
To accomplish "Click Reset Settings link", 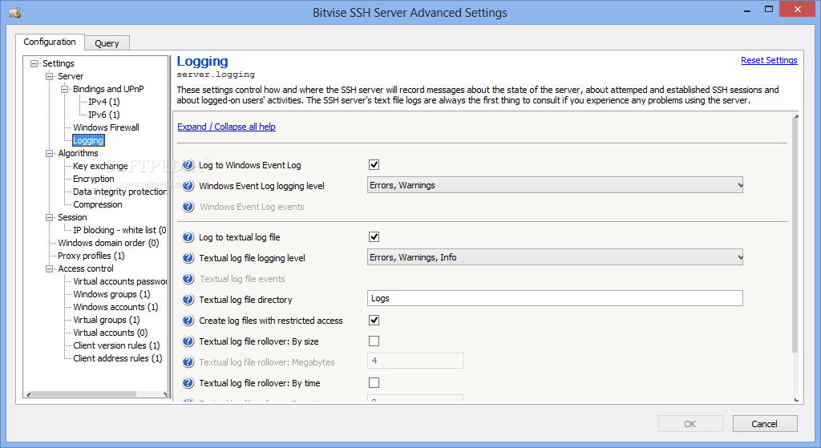I will pos(769,60).
